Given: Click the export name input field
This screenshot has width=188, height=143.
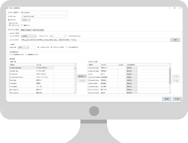Looking at the screenshot, I should point(44,16).
